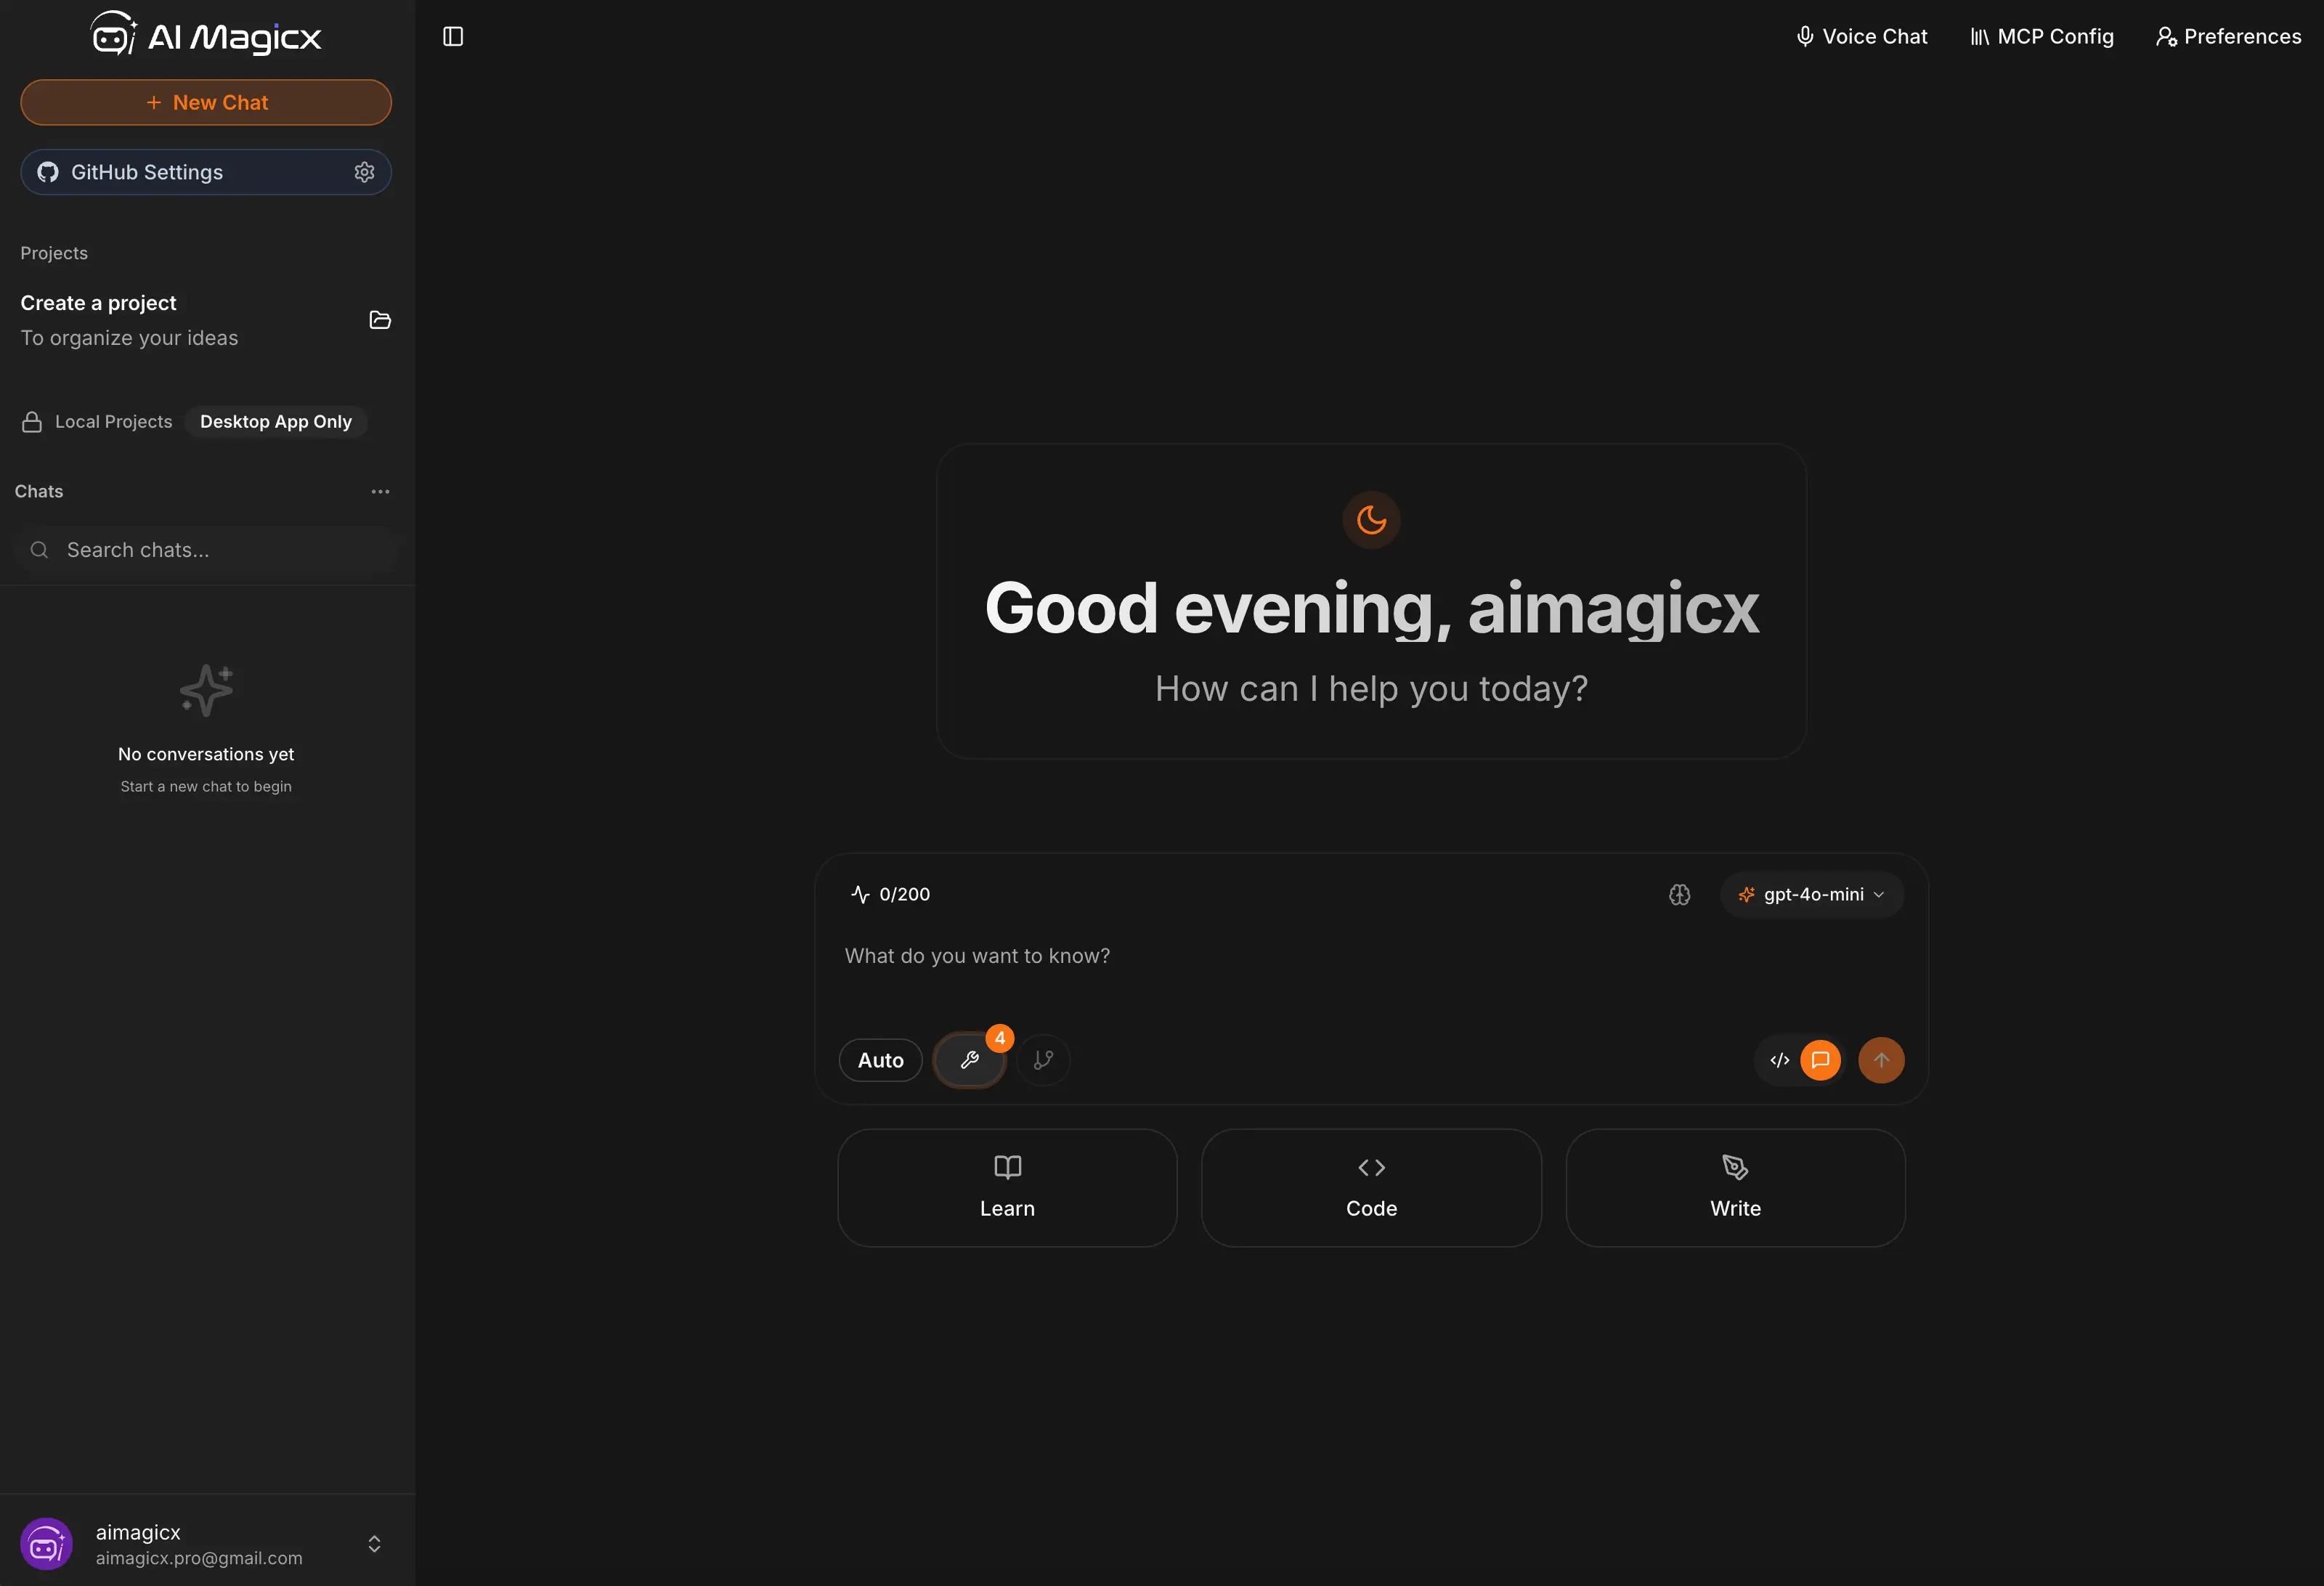The width and height of the screenshot is (2324, 1586).
Task: Open the tools wrench button
Action: pyautogui.click(x=969, y=1060)
